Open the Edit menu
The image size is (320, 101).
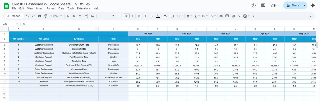(22, 8)
